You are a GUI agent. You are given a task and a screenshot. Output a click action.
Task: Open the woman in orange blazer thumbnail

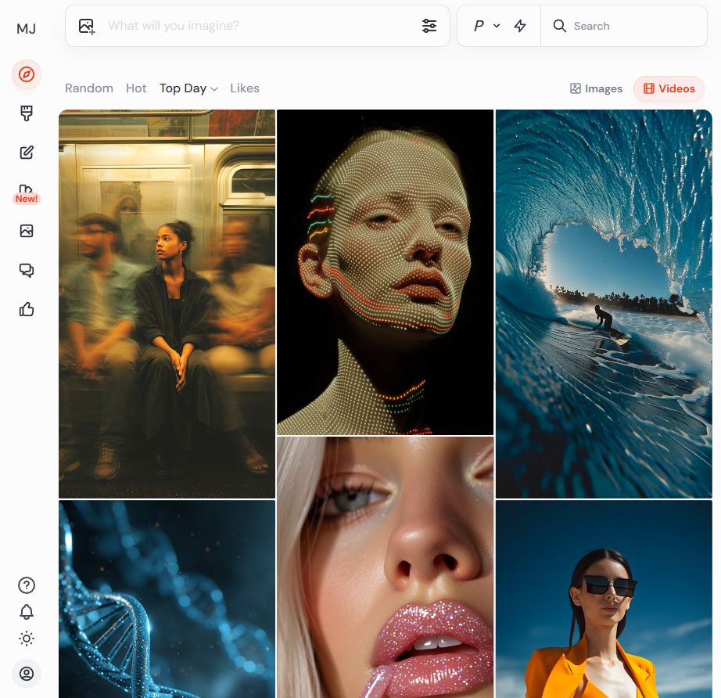coord(604,599)
